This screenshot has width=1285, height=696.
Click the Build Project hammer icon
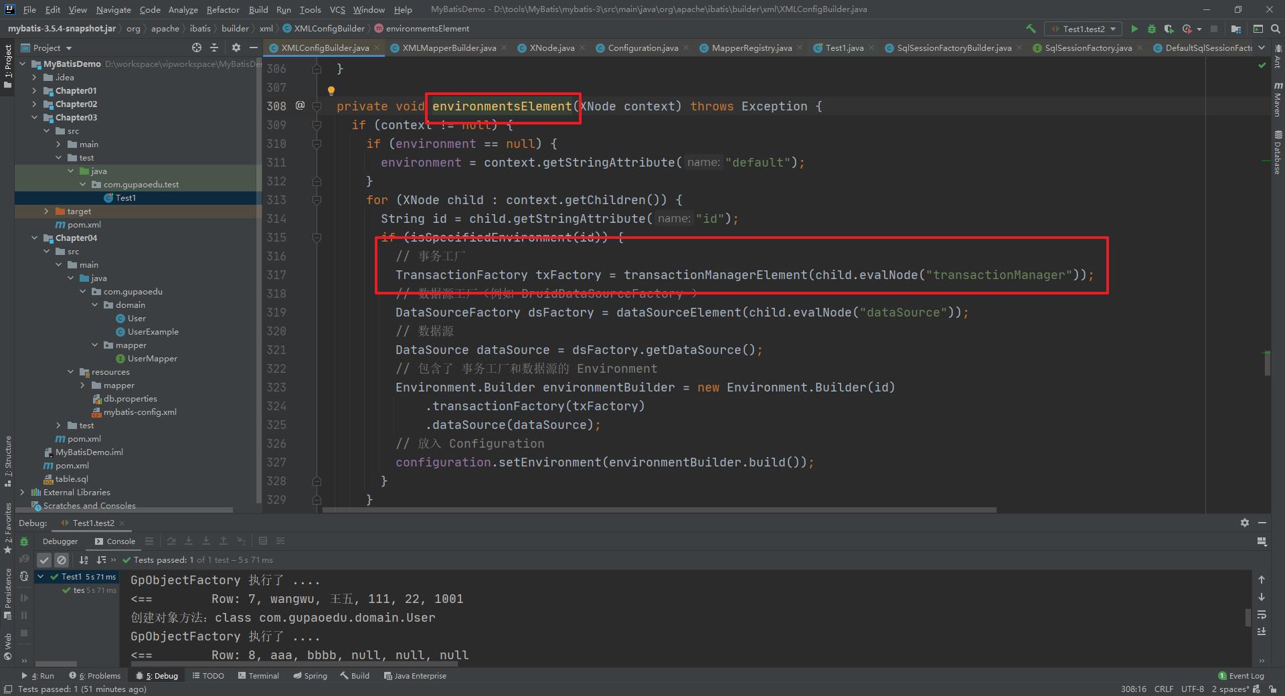click(1031, 29)
